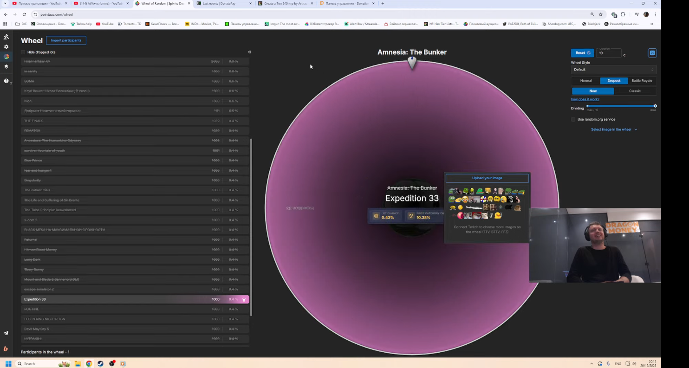Image resolution: width=689 pixels, height=368 pixels.
Task: Switch to the Панель управления Donation tab
Action: 347,3
